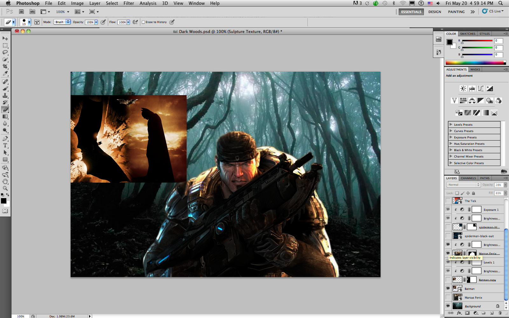Switch to the Channels tab
The image size is (509, 318).
468,178
